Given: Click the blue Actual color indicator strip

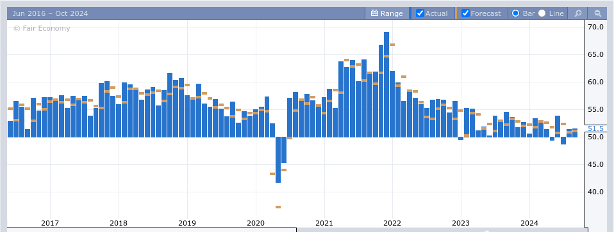Looking at the screenshot, I should 410,13.
